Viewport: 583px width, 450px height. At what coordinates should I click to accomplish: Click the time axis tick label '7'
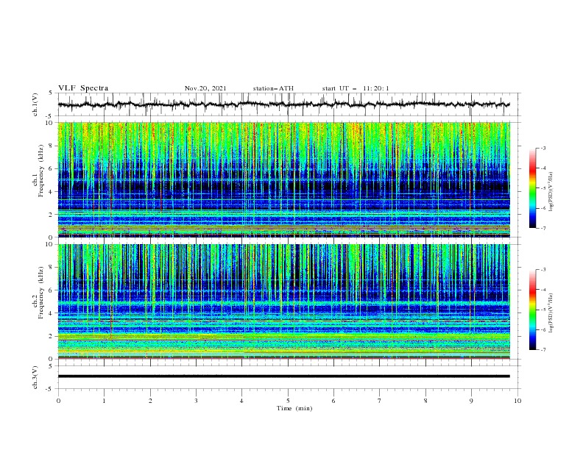coord(380,401)
